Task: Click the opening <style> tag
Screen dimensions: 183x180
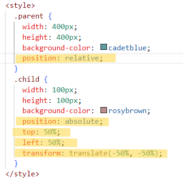Action: 20,6
